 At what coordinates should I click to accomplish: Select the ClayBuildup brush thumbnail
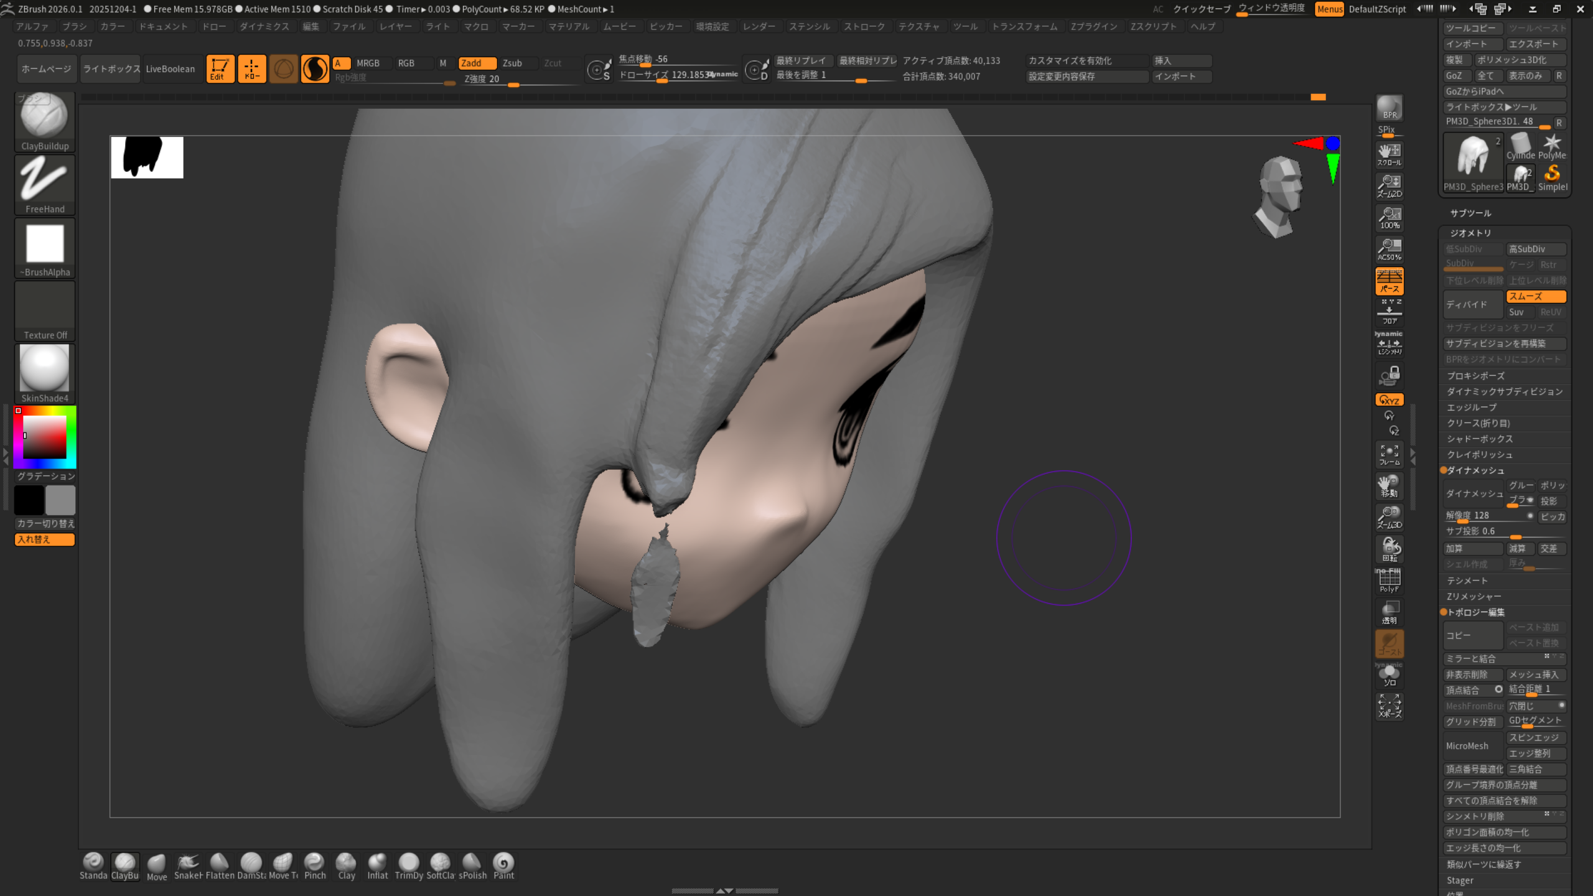[x=44, y=118]
